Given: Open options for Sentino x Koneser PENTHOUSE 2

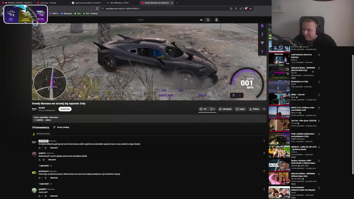Looking at the screenshot, I should click(x=319, y=161).
